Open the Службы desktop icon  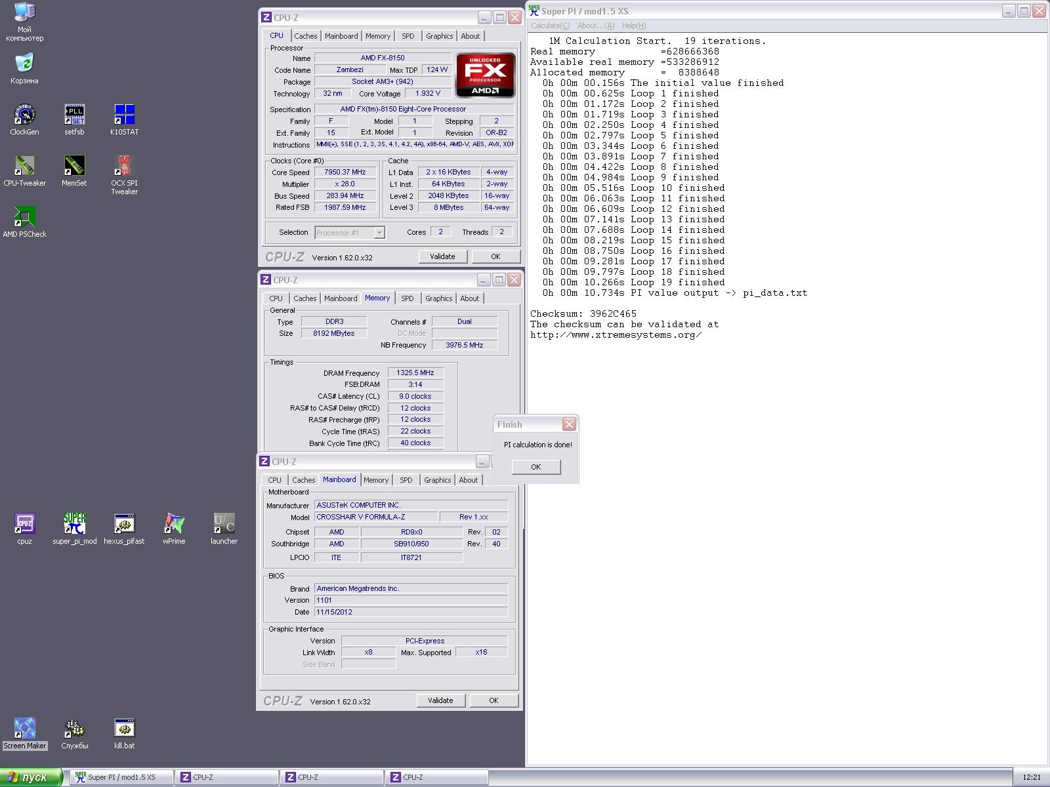click(x=74, y=733)
